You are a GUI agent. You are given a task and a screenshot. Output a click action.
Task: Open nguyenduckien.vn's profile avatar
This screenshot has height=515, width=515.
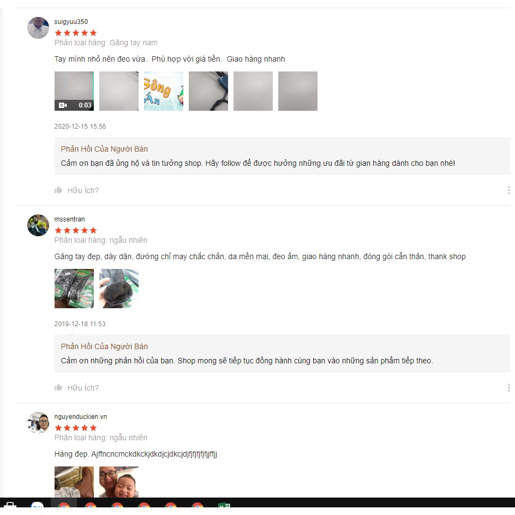38,423
